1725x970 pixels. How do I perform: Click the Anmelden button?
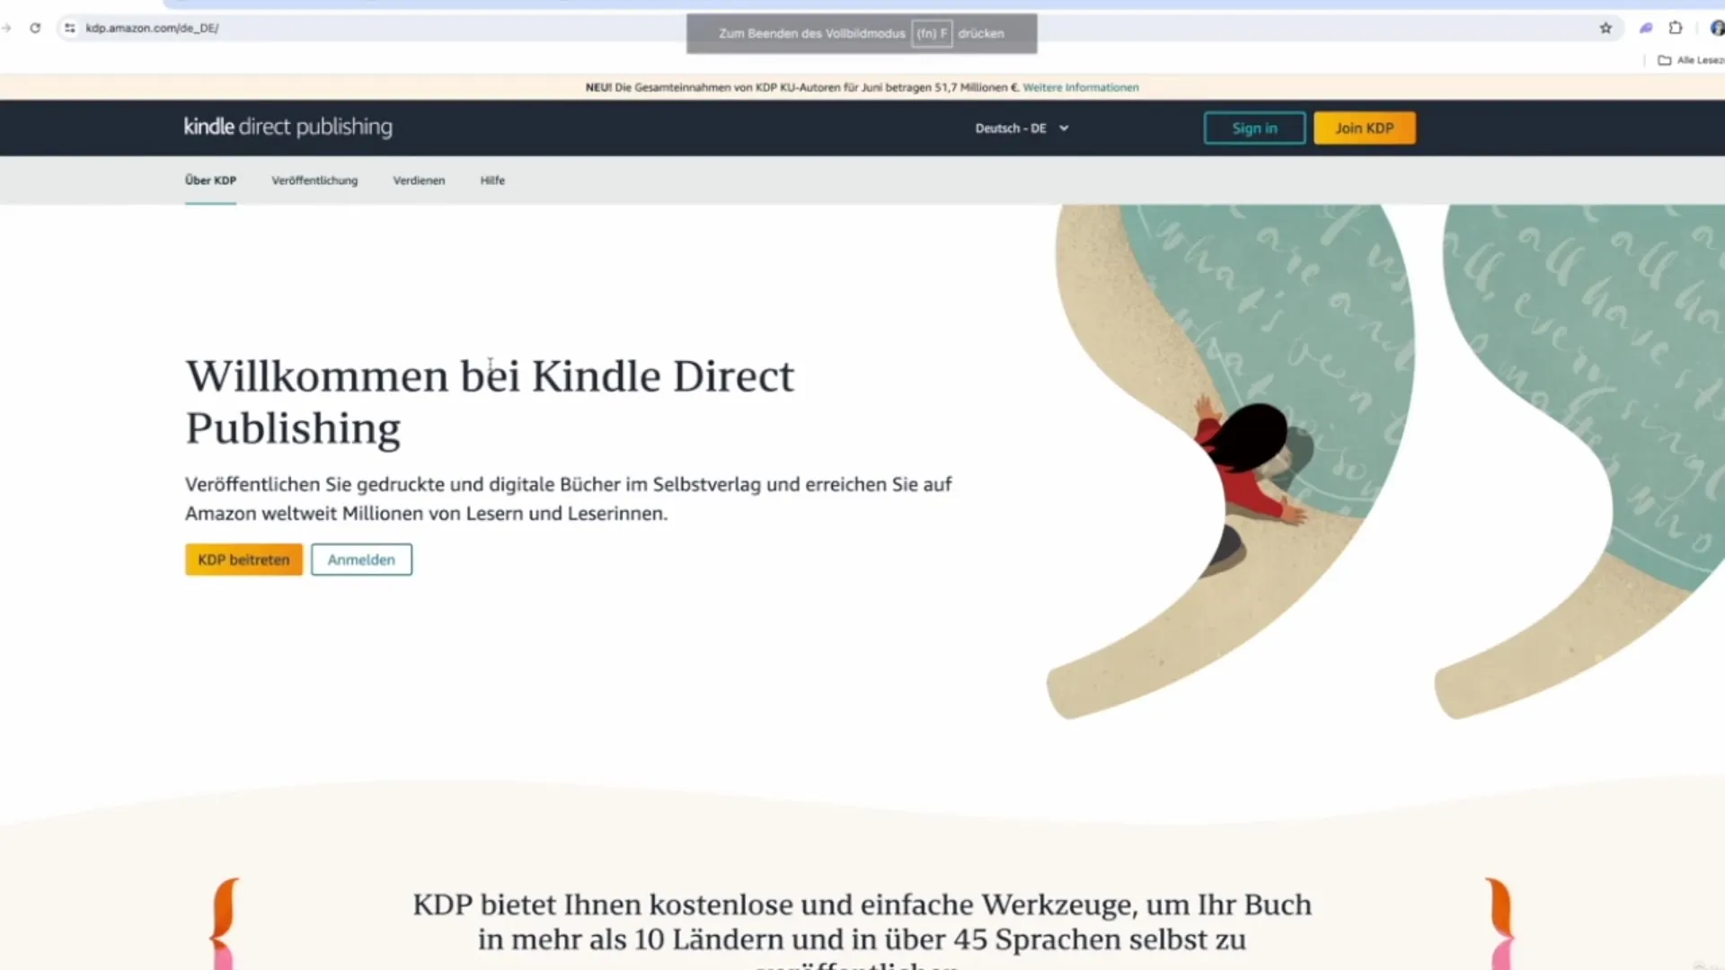pyautogui.click(x=361, y=559)
